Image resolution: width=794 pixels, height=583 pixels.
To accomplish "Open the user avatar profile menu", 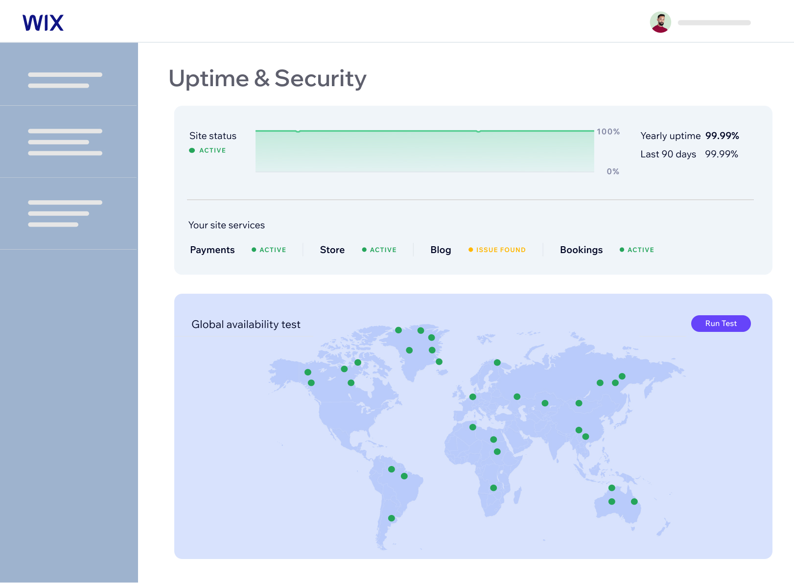I will [661, 22].
